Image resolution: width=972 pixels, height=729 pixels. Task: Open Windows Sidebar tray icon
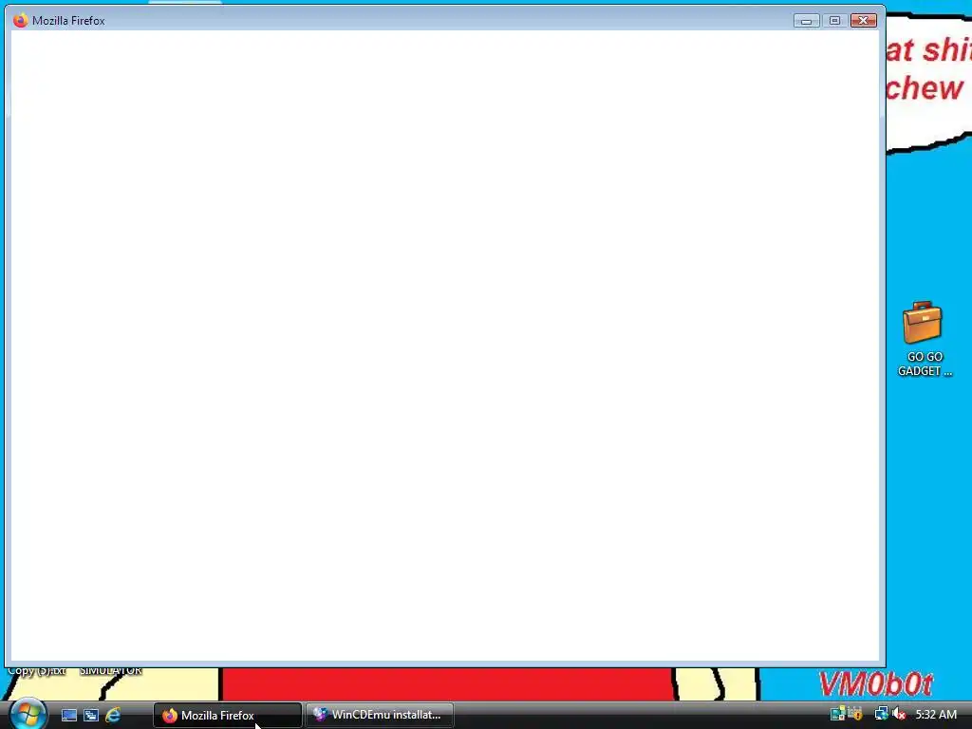coord(837,714)
